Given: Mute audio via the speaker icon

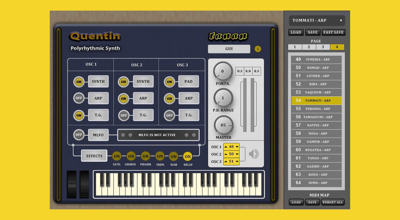Looking at the screenshot, I should click(253, 154).
